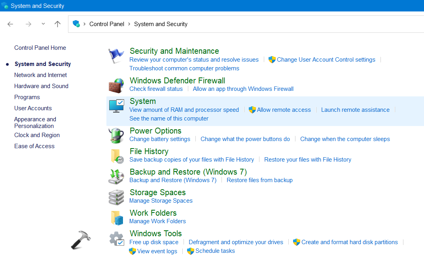This screenshot has width=424, height=256.
Task: Click the Security and Maintenance flag icon
Action: pyautogui.click(x=116, y=56)
